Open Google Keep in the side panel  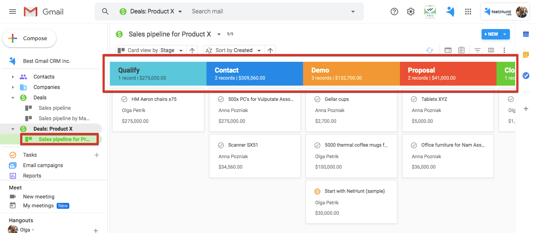click(x=526, y=55)
